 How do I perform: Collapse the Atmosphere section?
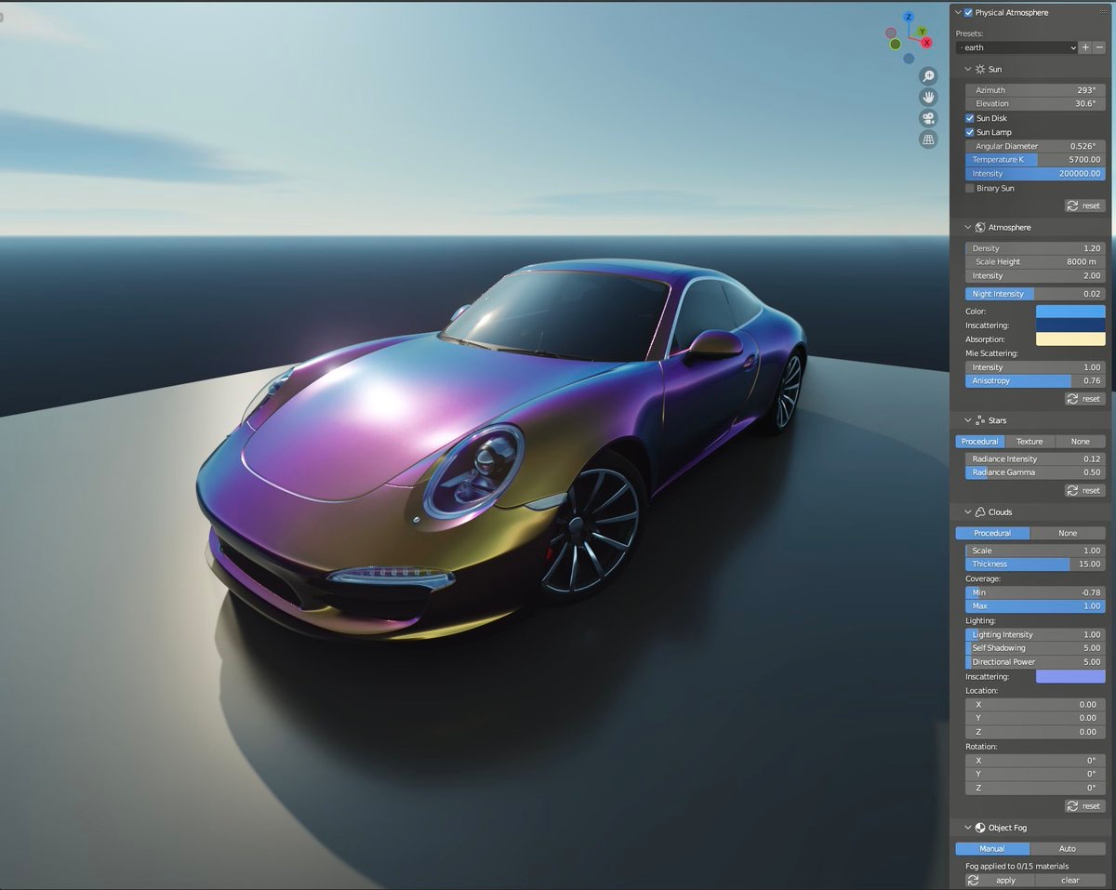968,227
